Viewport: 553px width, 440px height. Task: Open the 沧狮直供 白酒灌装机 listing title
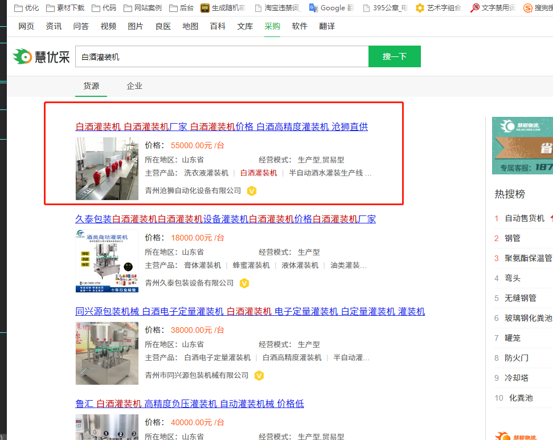pos(222,127)
